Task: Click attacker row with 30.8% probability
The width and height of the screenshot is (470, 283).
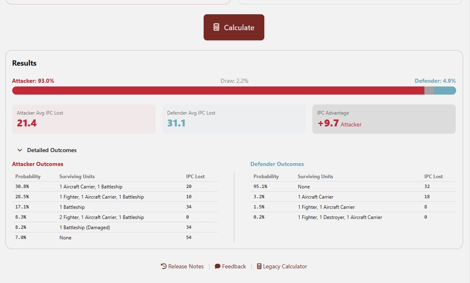Action: [x=115, y=187]
